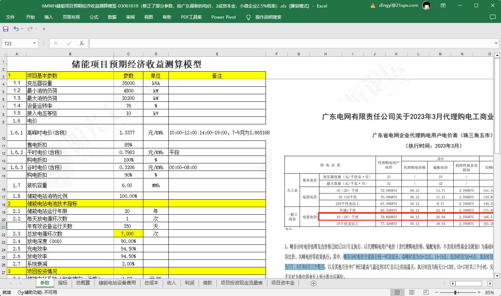This screenshot has width=501, height=296.
Task: Click the 辅助功能: 不可用 status entry
Action: point(37,292)
